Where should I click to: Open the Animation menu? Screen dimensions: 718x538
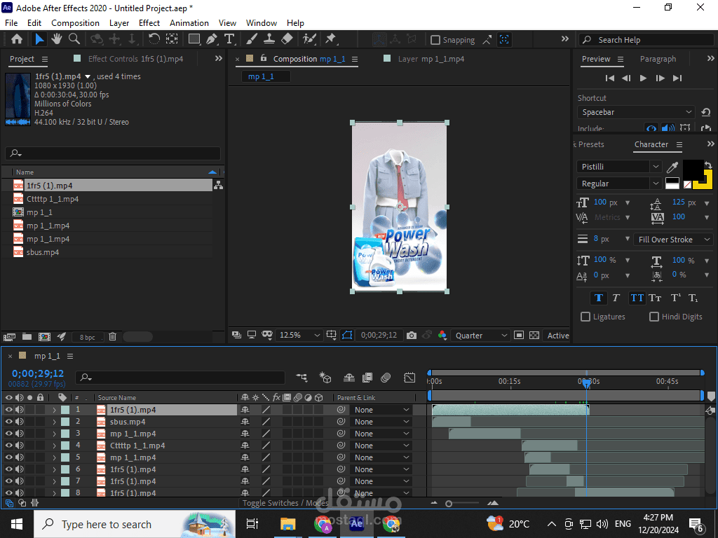[189, 23]
